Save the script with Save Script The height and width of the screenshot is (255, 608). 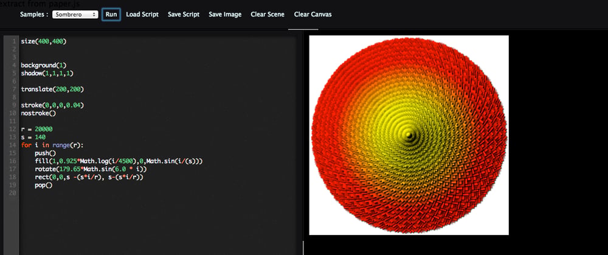184,15
